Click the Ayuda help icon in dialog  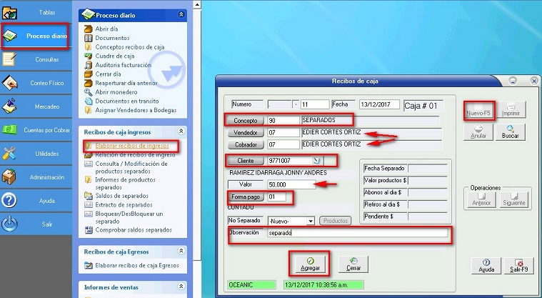[x=486, y=265]
